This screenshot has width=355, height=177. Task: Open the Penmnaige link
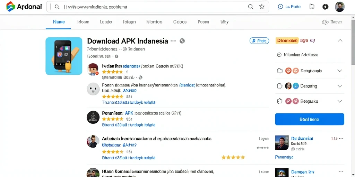click(x=284, y=157)
